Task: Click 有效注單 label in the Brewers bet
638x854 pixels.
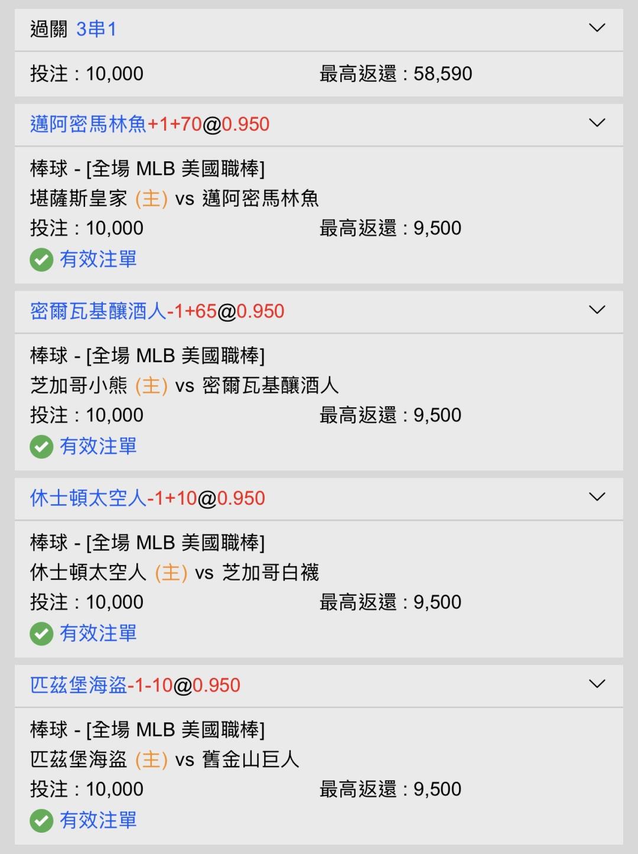Action: (98, 446)
